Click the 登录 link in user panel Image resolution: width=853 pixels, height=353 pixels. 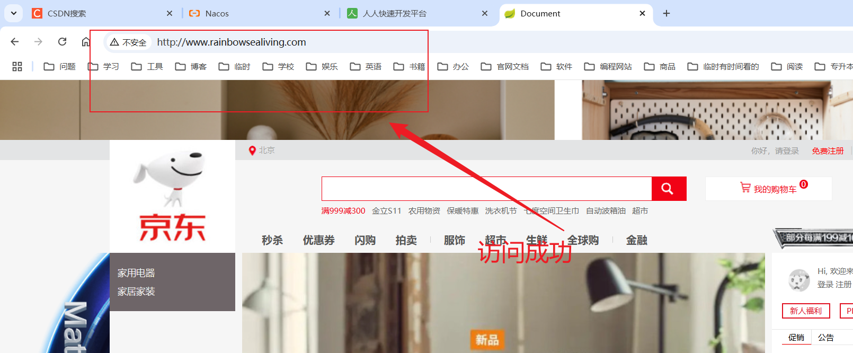[x=825, y=285]
